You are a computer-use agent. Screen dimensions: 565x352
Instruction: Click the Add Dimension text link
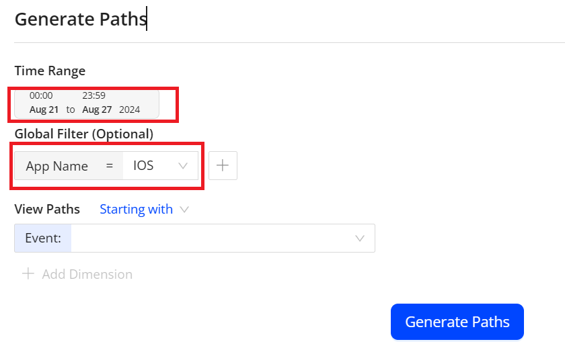tap(87, 274)
